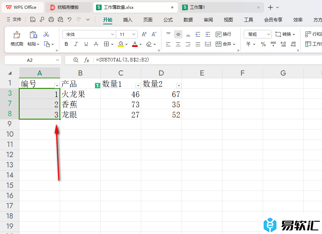This screenshot has width=322, height=234.
Task: Toggle Italic formatting
Action: click(76, 44)
